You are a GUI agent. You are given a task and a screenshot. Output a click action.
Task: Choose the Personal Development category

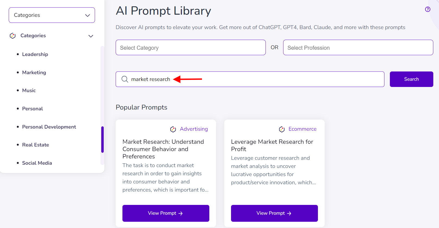click(49, 127)
